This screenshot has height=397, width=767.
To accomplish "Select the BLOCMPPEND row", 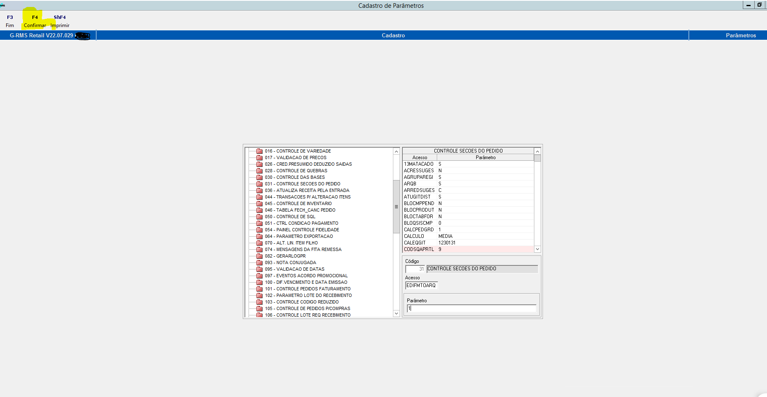I will coord(468,203).
